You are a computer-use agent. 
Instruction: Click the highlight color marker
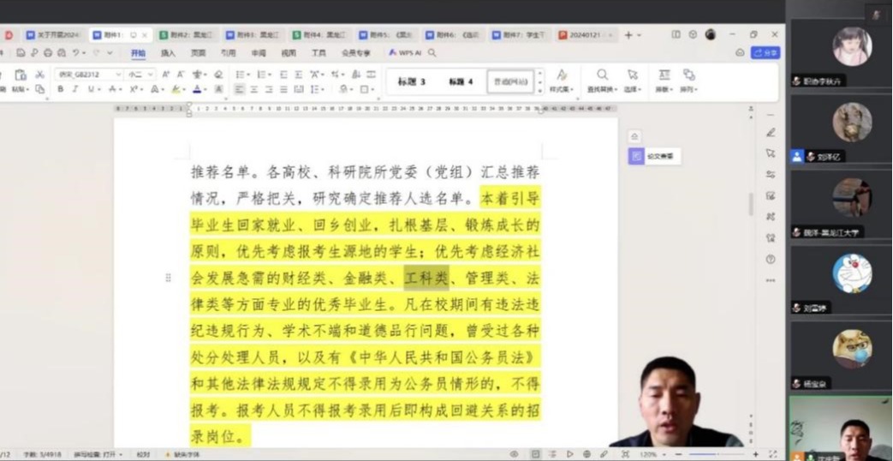(176, 89)
